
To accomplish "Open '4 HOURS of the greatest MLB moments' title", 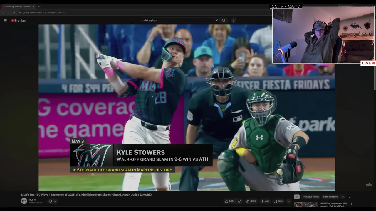I will [333, 205].
